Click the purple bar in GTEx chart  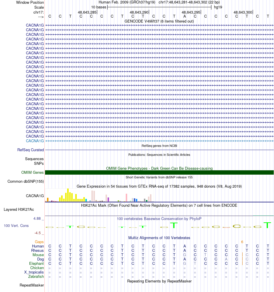(108, 199)
